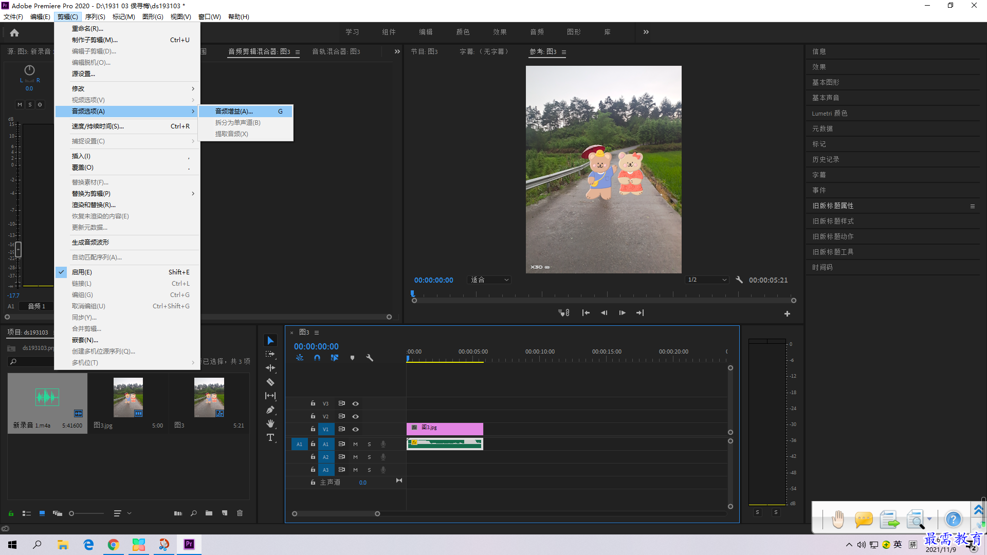Image resolution: width=987 pixels, height=555 pixels.
Task: Select the Hand tool in tools panel
Action: click(270, 423)
